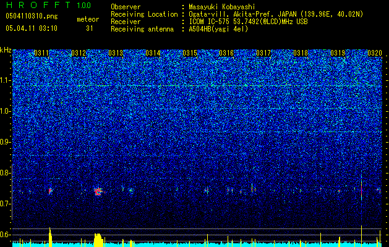The width and height of the screenshot is (389, 247).
Task: Click the Receiving antenna label
Action: click(x=142, y=29)
